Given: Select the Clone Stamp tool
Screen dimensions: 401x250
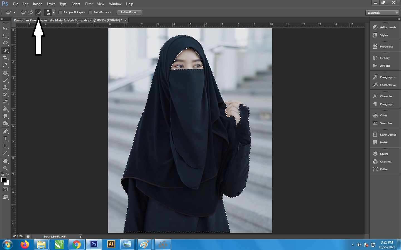Looking at the screenshot, I should point(5,87).
